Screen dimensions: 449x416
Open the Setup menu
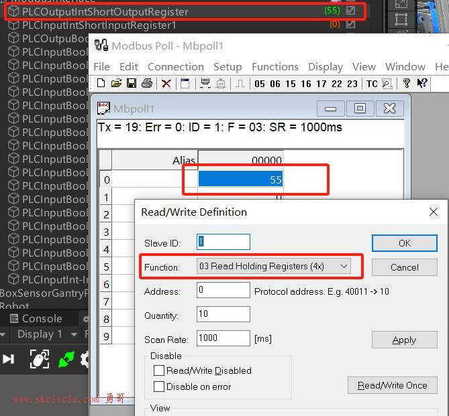click(228, 67)
